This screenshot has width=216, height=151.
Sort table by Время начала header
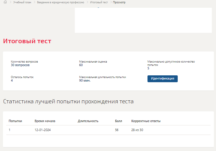(x=45, y=121)
